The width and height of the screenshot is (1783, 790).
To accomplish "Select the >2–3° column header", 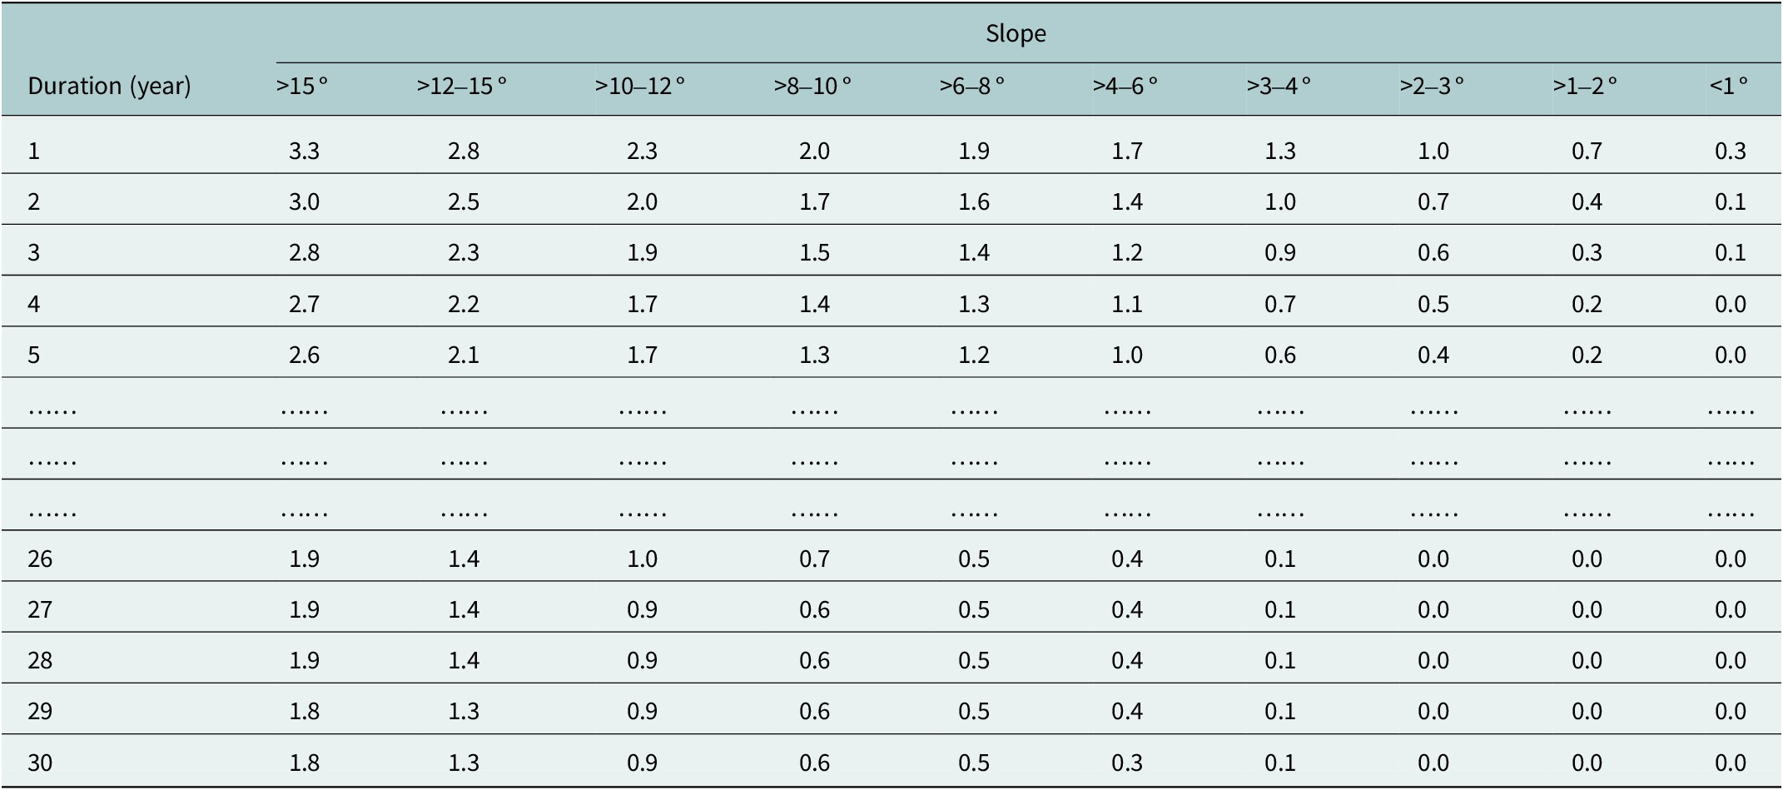I will click(x=1432, y=85).
